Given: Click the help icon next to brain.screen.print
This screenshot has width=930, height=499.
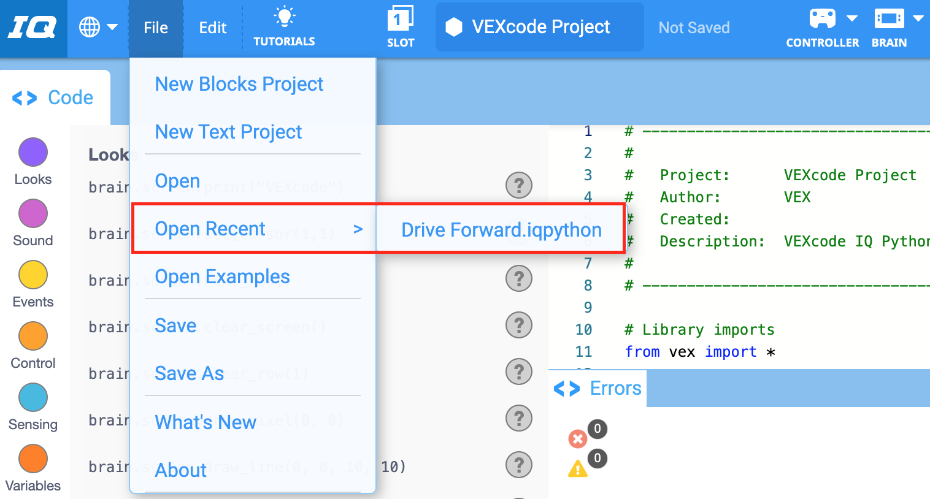Looking at the screenshot, I should (519, 185).
